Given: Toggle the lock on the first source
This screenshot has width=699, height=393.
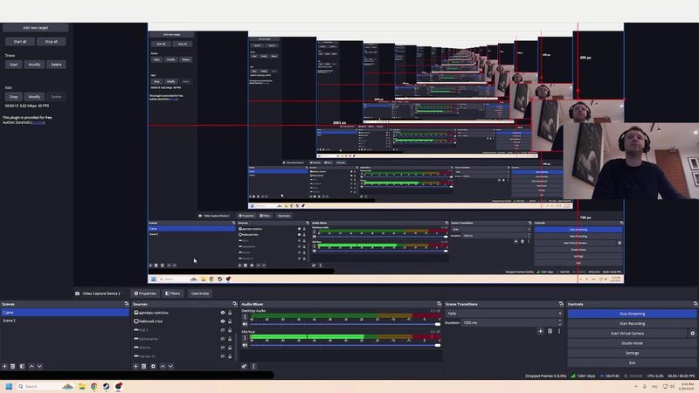Looking at the screenshot, I should 231,313.
